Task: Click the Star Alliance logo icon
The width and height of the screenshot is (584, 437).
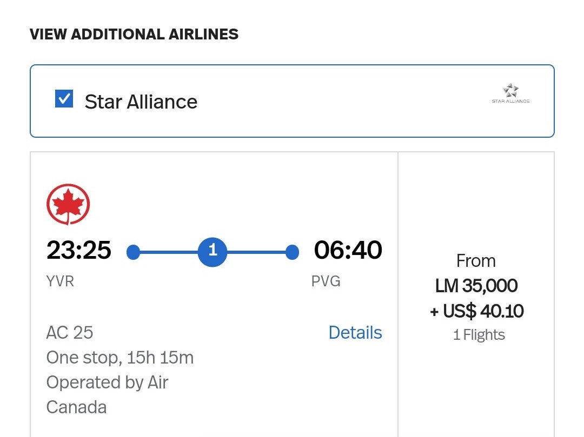Action: point(510,93)
